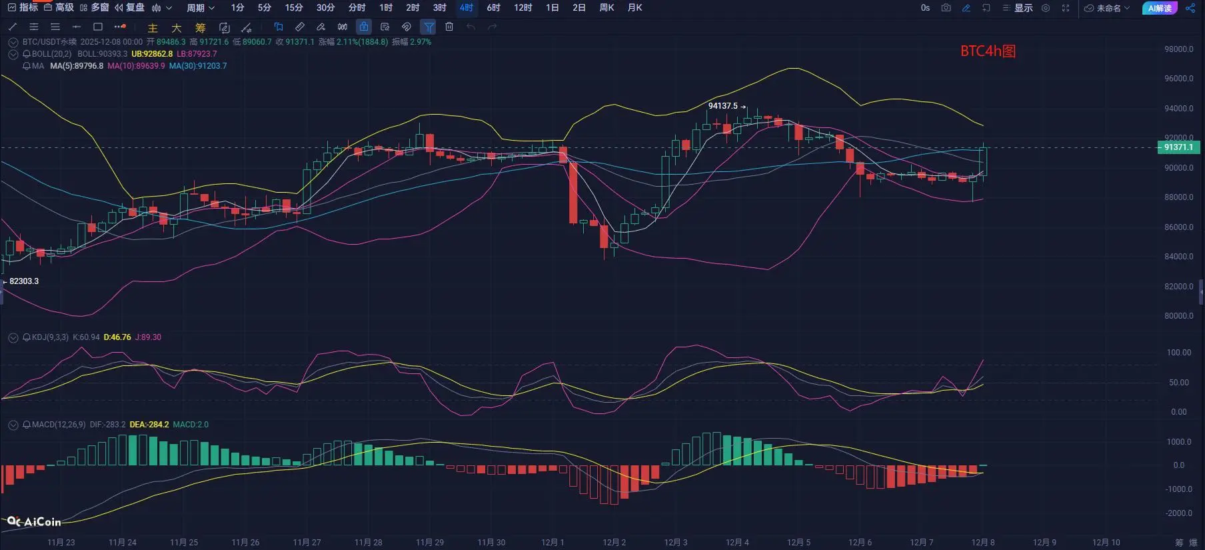
Task: Click the blue pencil drawing-mode icon
Action: click(966, 8)
